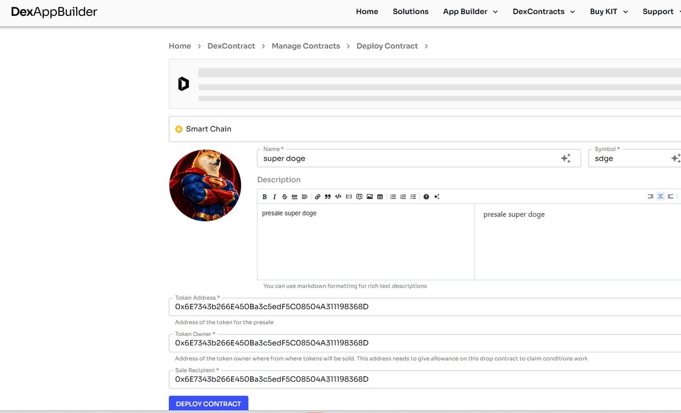Click 'You can use markdown formatting' hint text
The image size is (681, 413).
[345, 286]
